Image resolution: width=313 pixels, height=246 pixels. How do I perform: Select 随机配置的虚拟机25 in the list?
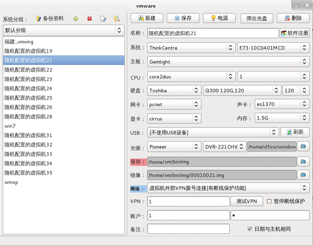[64, 98]
